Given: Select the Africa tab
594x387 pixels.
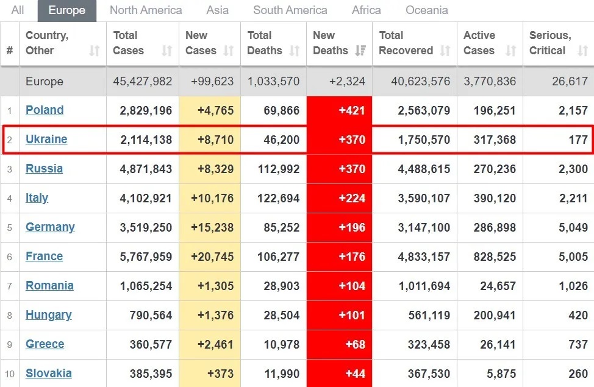Looking at the screenshot, I should (x=367, y=10).
